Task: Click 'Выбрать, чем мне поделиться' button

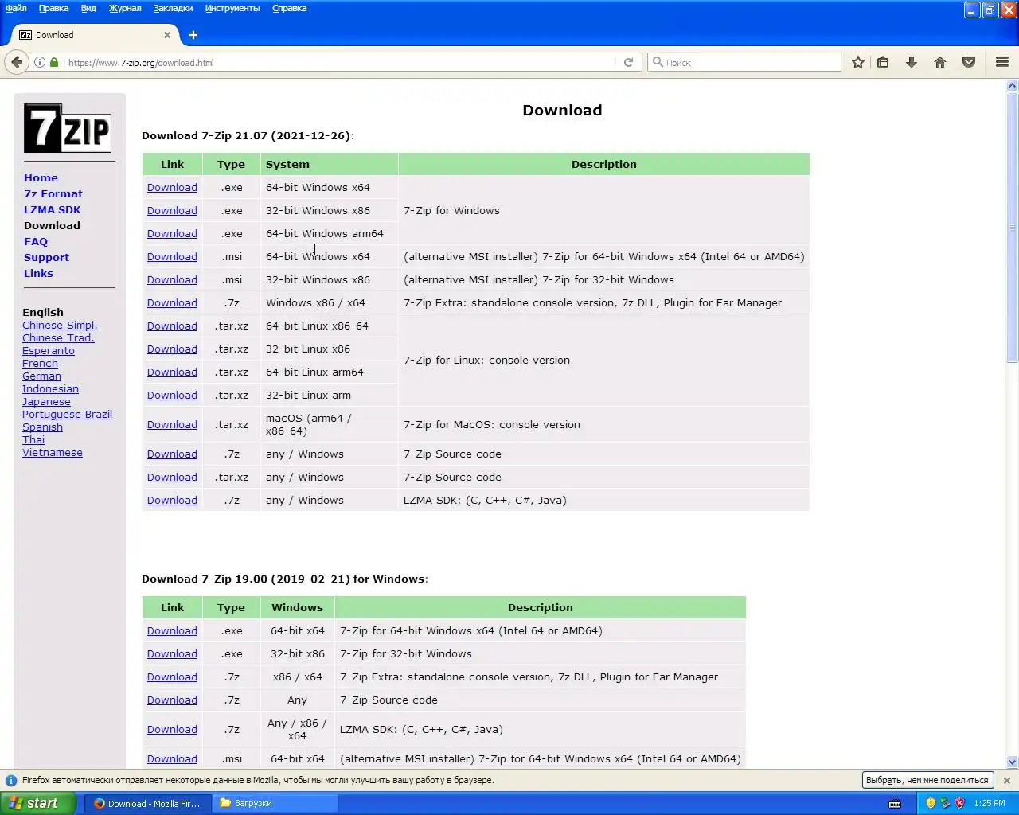Action: pos(927,780)
